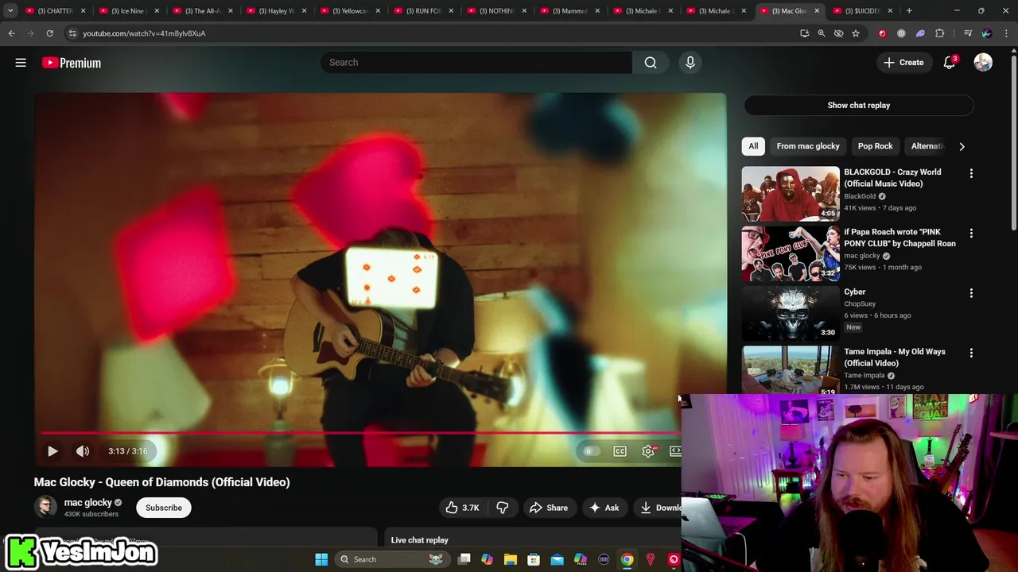Select the Pop Rock filter chip
This screenshot has width=1018, height=572.
tap(875, 146)
